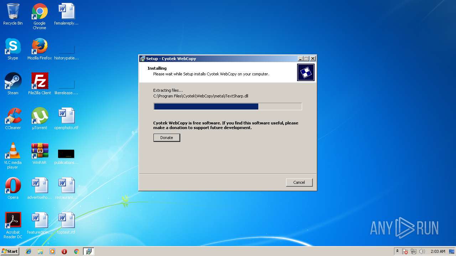Click the Cyotek WebCopy logo in the installer
This screenshot has height=256, width=456.
click(x=306, y=73)
